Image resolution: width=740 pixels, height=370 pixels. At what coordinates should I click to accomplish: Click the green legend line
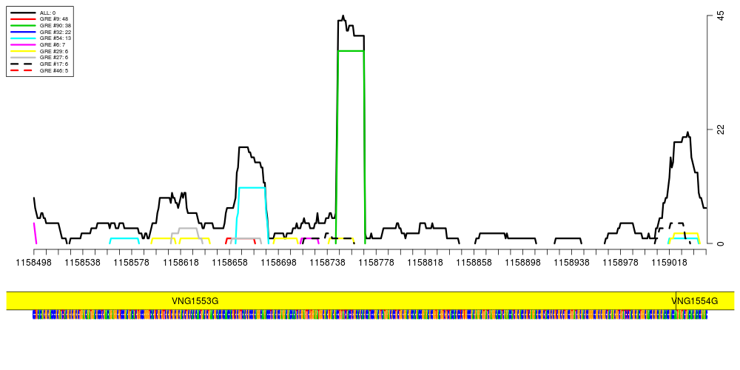[x=23, y=25]
